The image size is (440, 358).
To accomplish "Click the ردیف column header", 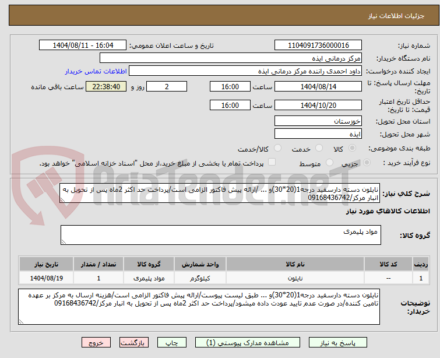I will [421, 264].
